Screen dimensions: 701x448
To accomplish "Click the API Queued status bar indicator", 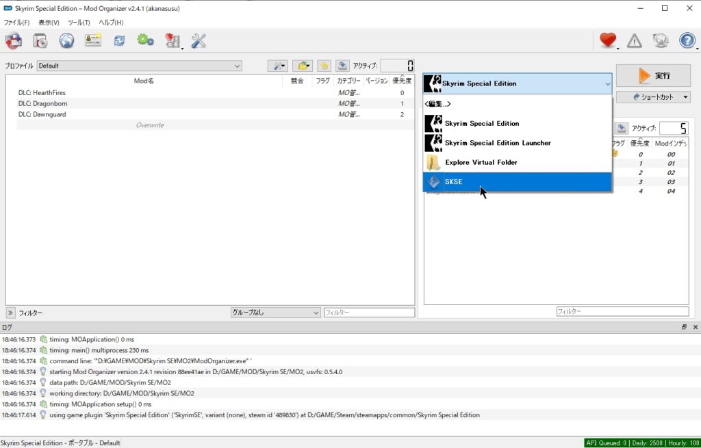I will tap(642, 443).
